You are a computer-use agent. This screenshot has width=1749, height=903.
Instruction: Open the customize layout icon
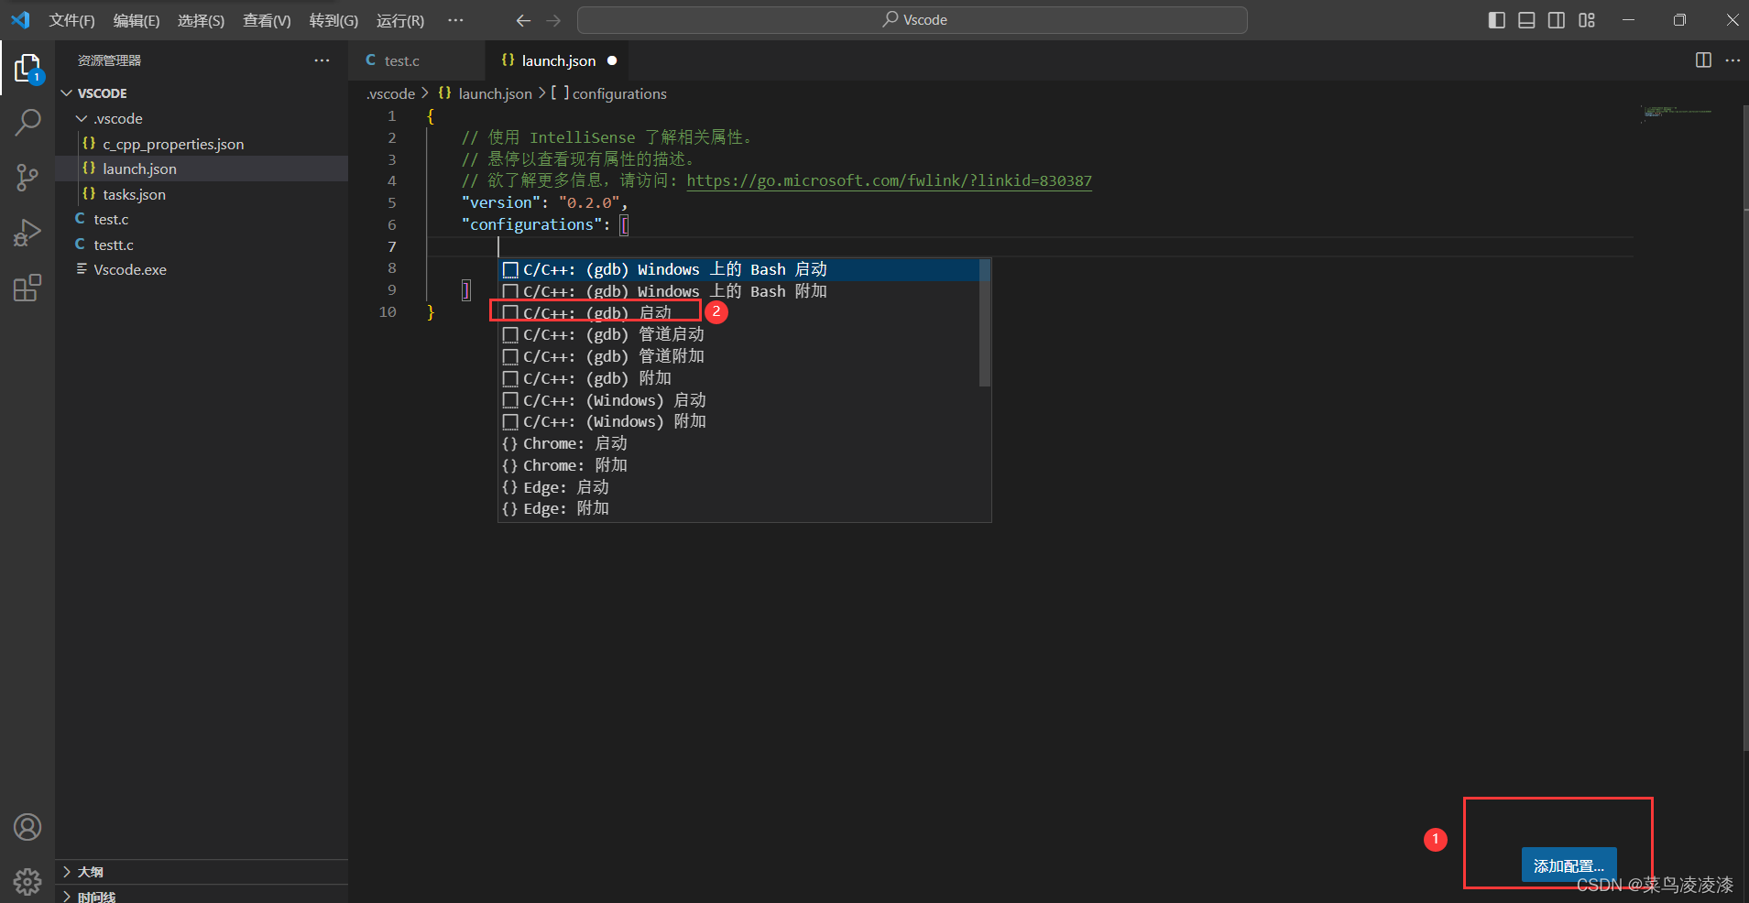1587,20
